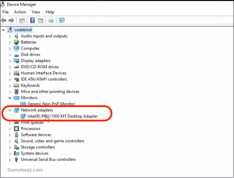This screenshot has width=234, height=178.
Task: Expand Sound, video and game controllers chevron
Action: coord(10,141)
